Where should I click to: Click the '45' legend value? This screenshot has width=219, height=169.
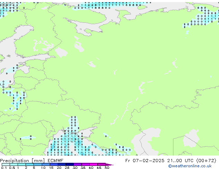pos(99,168)
